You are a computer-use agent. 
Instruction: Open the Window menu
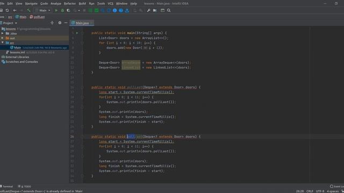[121, 4]
